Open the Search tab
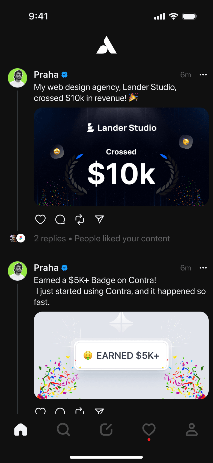This screenshot has width=213, height=463. point(64,430)
